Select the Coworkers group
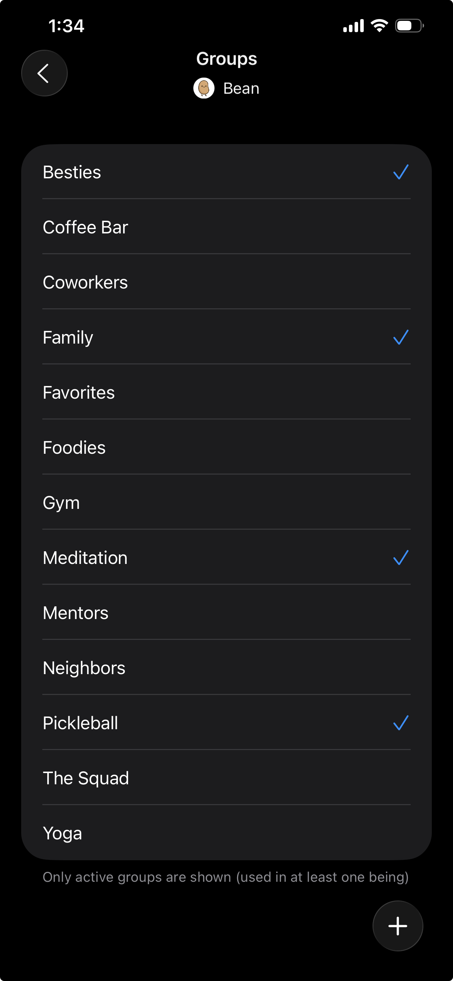 tap(226, 282)
